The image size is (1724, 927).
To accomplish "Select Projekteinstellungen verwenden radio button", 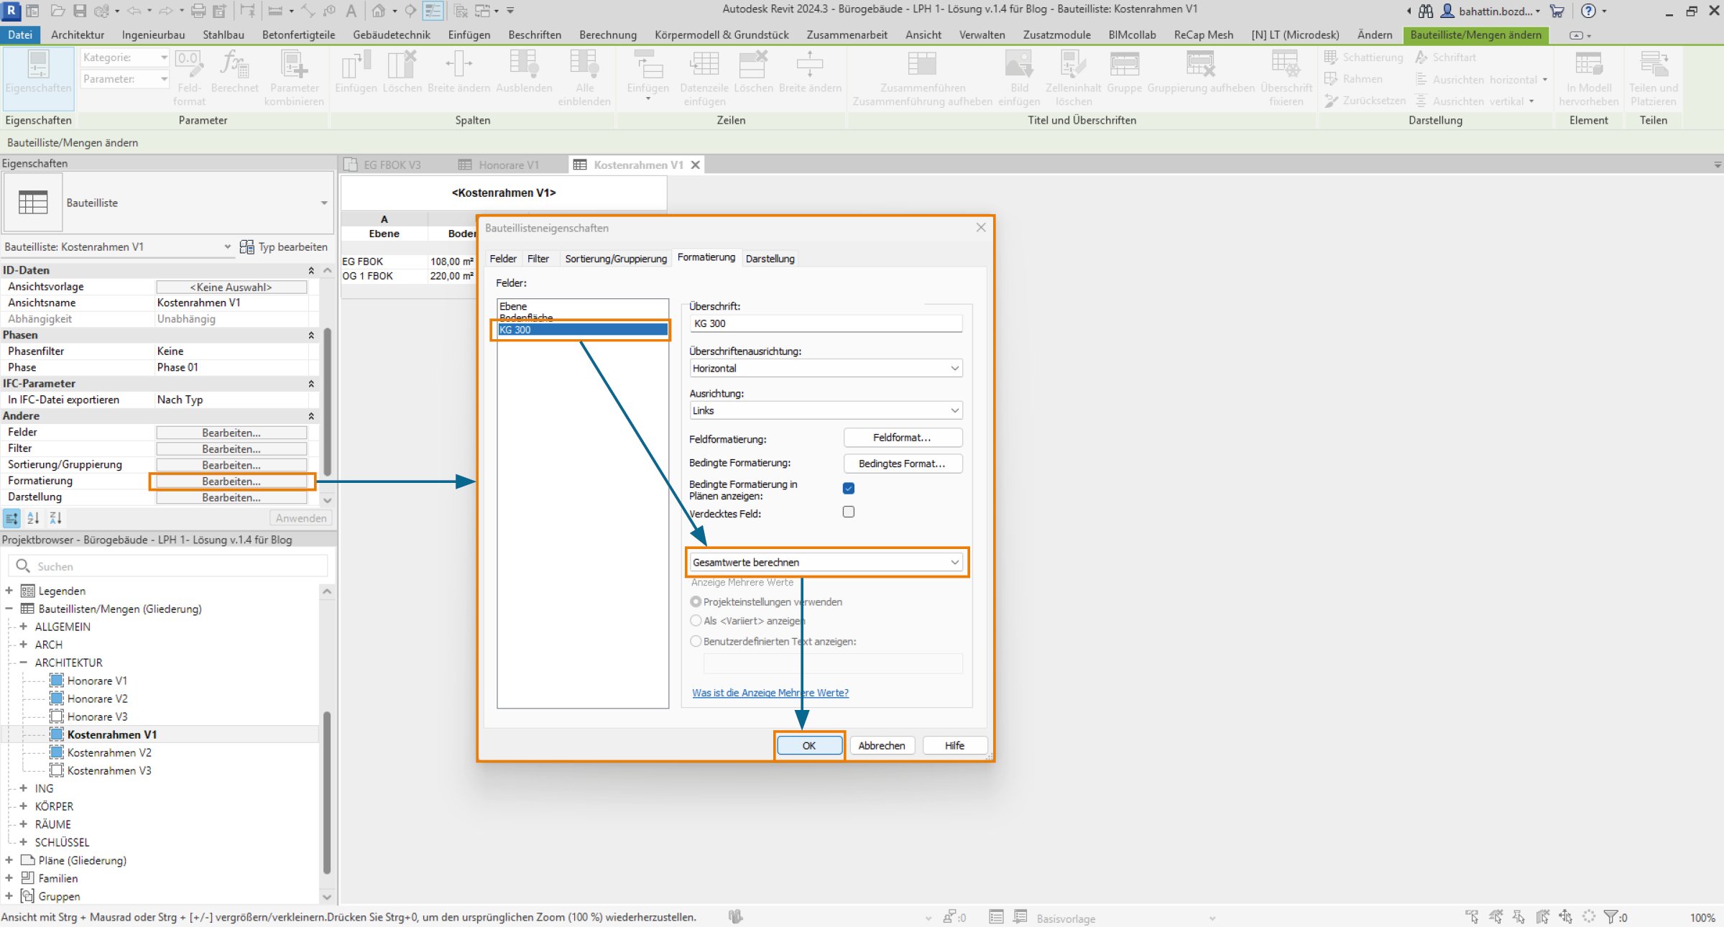I will 696,601.
